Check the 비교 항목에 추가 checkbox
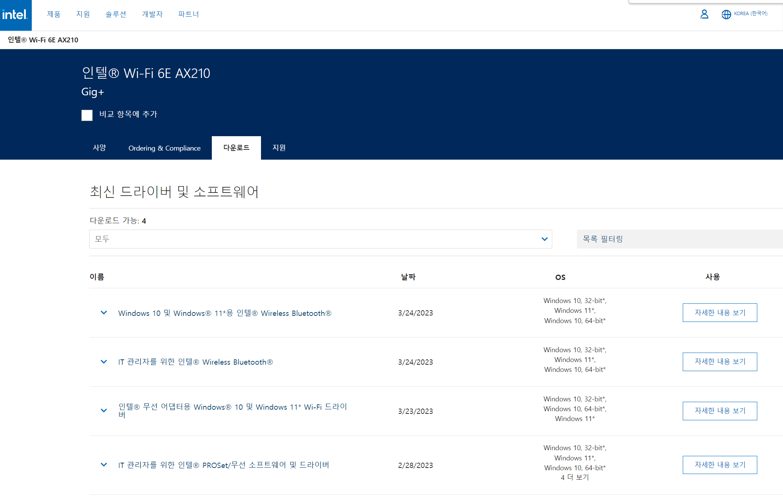Screen dimensions: 783x502 pos(87,115)
